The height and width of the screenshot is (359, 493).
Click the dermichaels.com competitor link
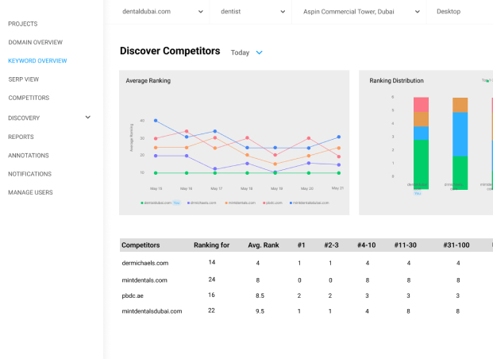point(145,263)
